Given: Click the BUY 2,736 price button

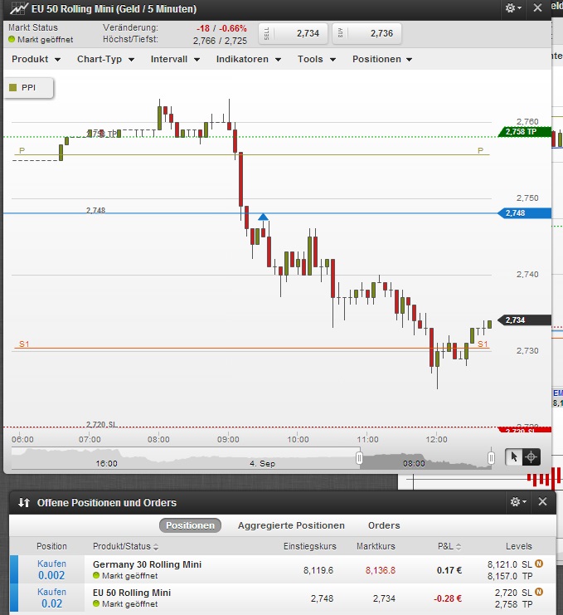Looking at the screenshot, I should (367, 33).
